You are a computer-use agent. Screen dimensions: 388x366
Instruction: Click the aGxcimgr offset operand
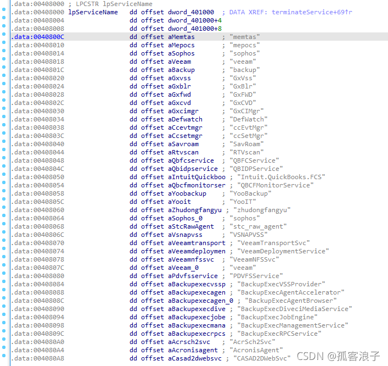coord(183,111)
